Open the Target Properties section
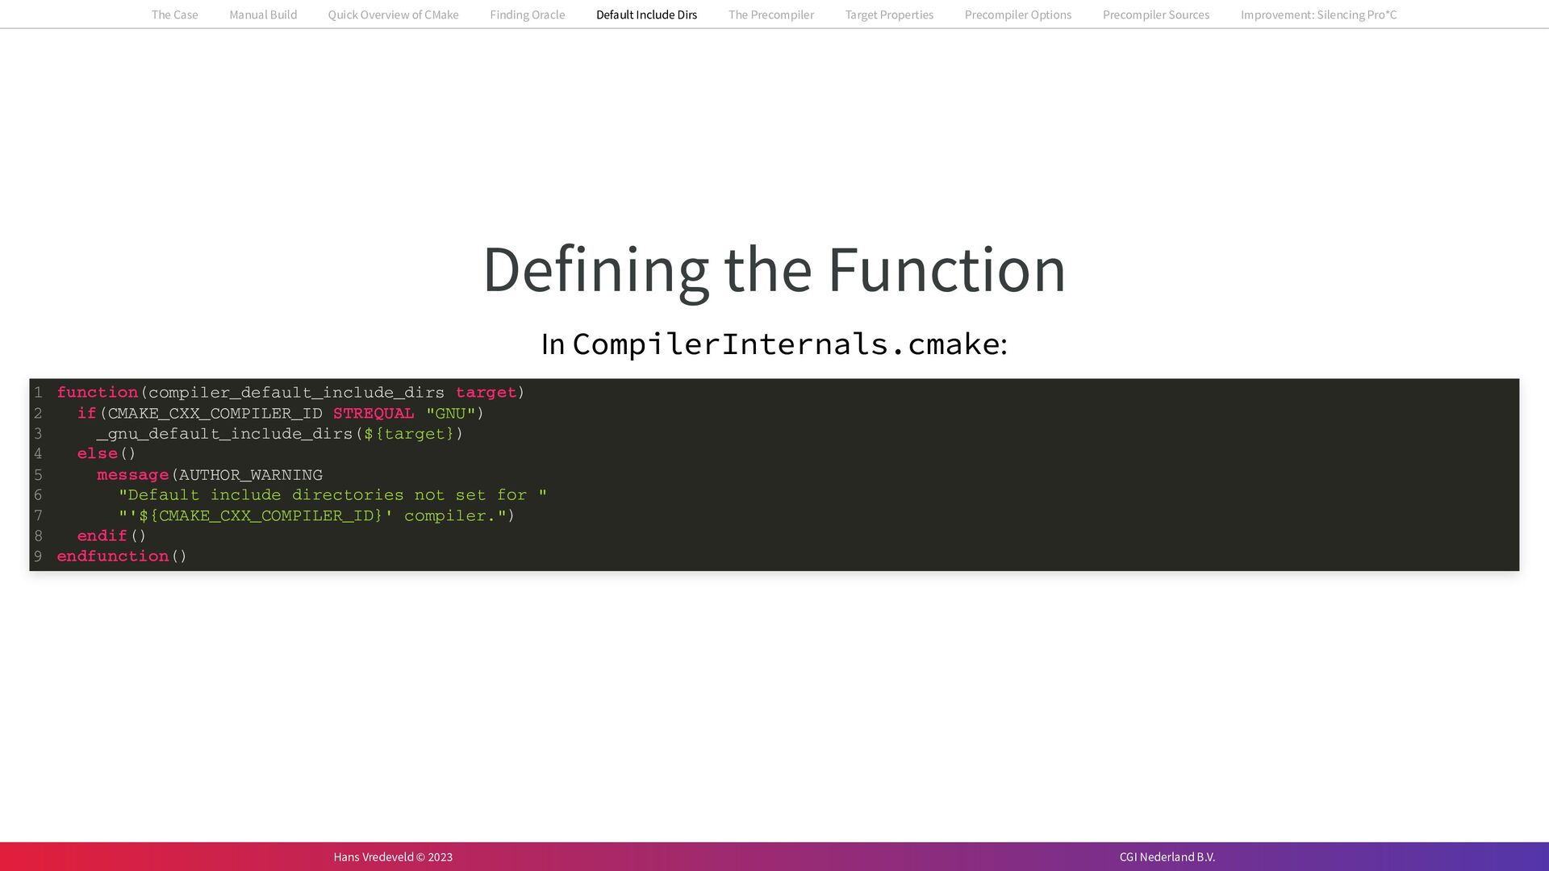 pyautogui.click(x=889, y=15)
